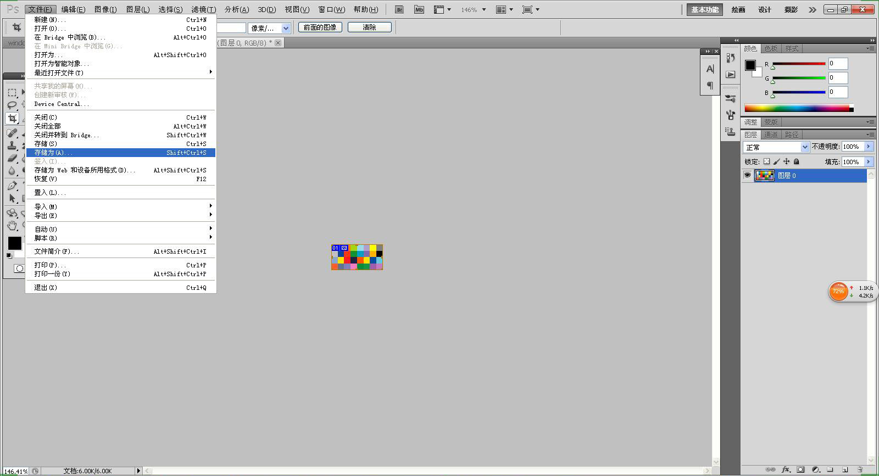This screenshot has height=476, width=879.
Task: Open the 编辑(E) menu
Action: tap(73, 9)
